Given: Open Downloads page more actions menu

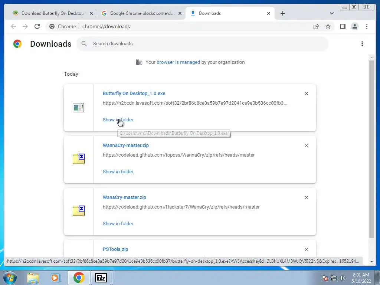Looking at the screenshot, I should click(x=362, y=44).
